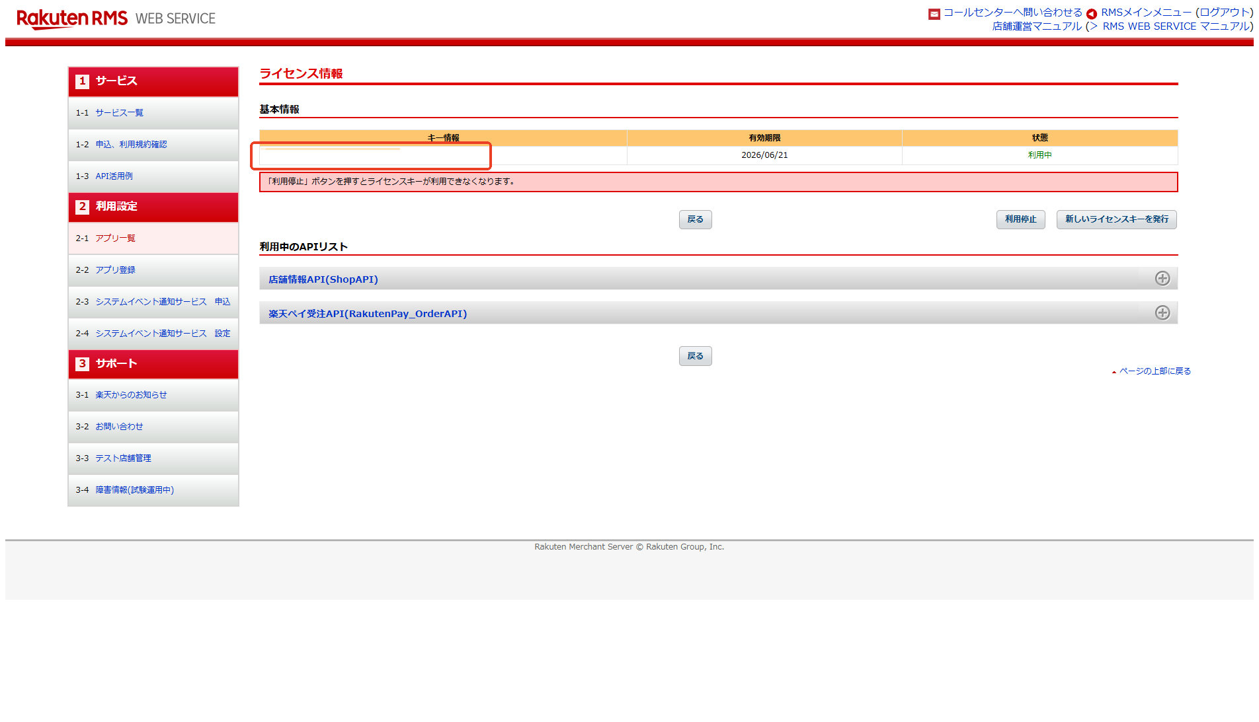Go to RMSメインメニュー link
This screenshot has height=722, width=1259.
(1146, 13)
